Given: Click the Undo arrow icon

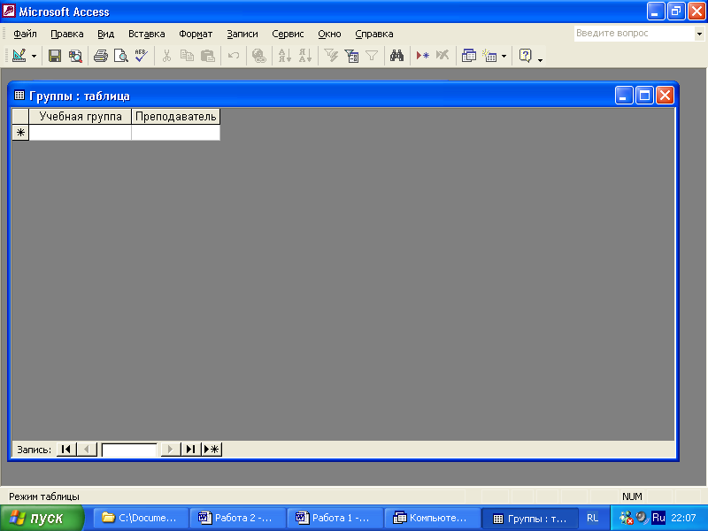Looking at the screenshot, I should pyautogui.click(x=234, y=56).
